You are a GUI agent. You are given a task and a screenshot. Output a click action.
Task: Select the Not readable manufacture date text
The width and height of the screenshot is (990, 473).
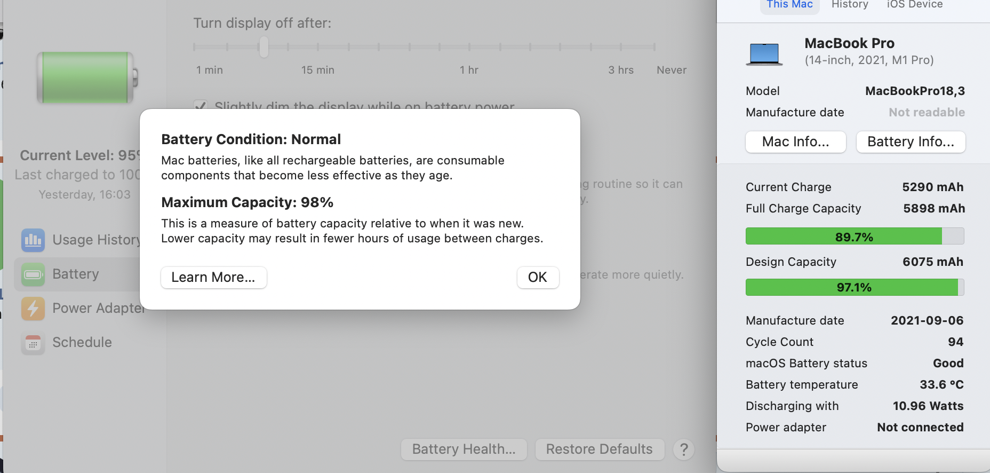pos(927,112)
